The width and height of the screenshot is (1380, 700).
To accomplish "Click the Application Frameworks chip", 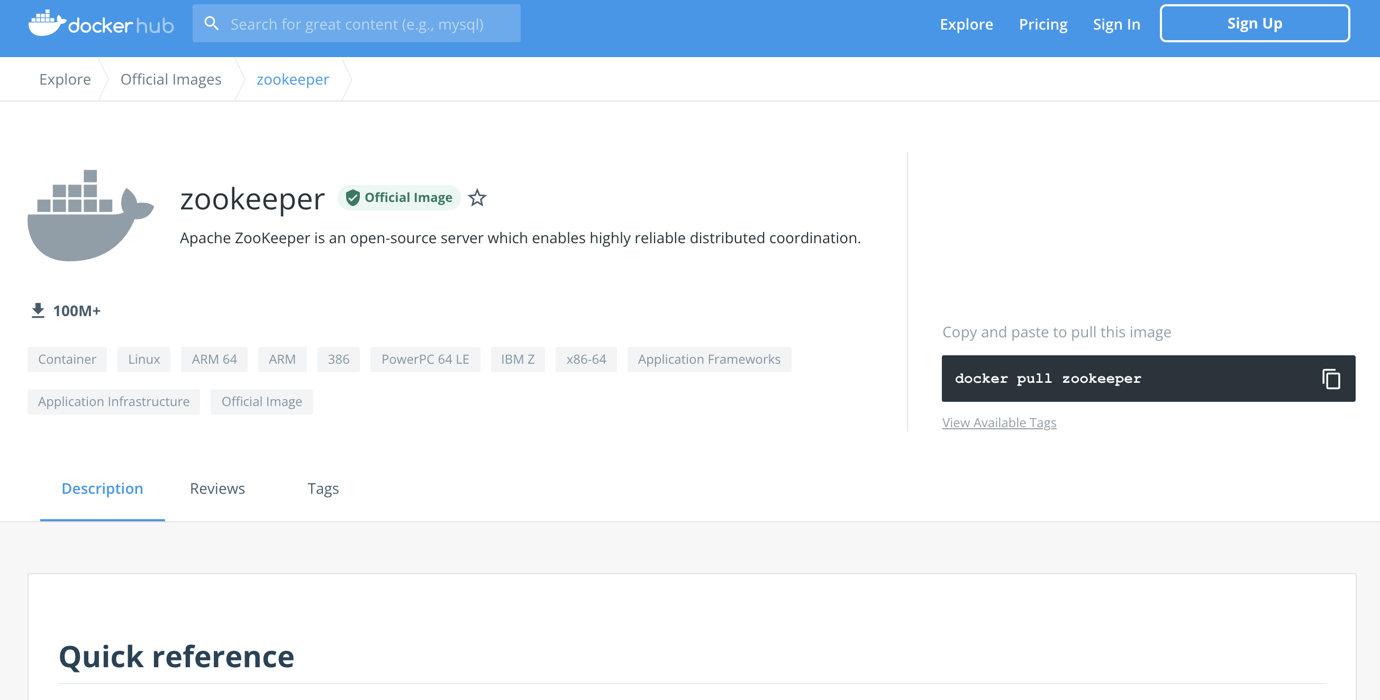I will click(x=709, y=359).
